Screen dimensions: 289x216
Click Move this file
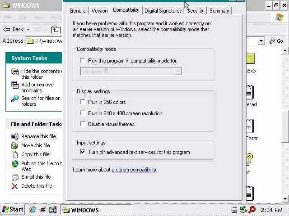tap(36, 145)
